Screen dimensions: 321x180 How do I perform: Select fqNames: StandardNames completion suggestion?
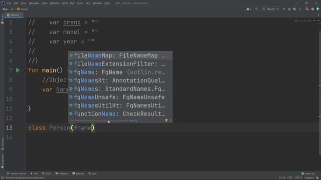click(120, 89)
